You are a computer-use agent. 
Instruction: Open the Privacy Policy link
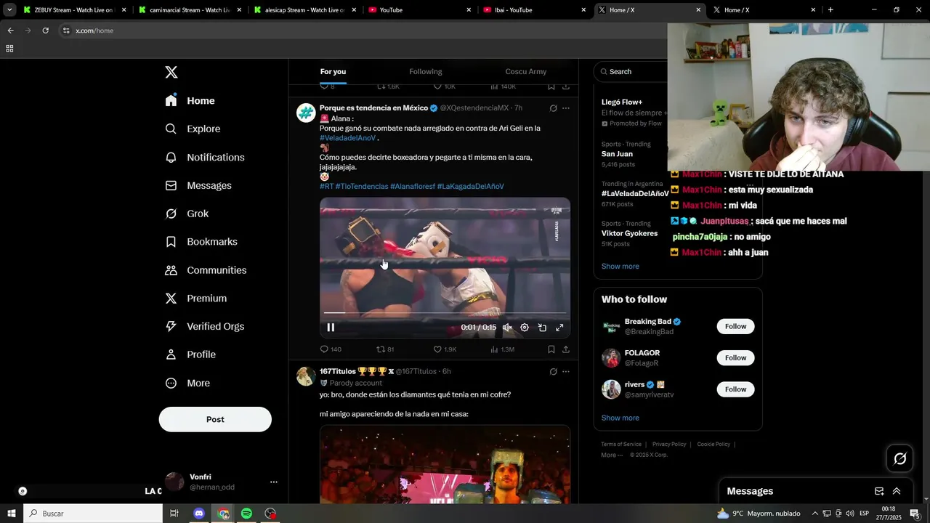[669, 445]
